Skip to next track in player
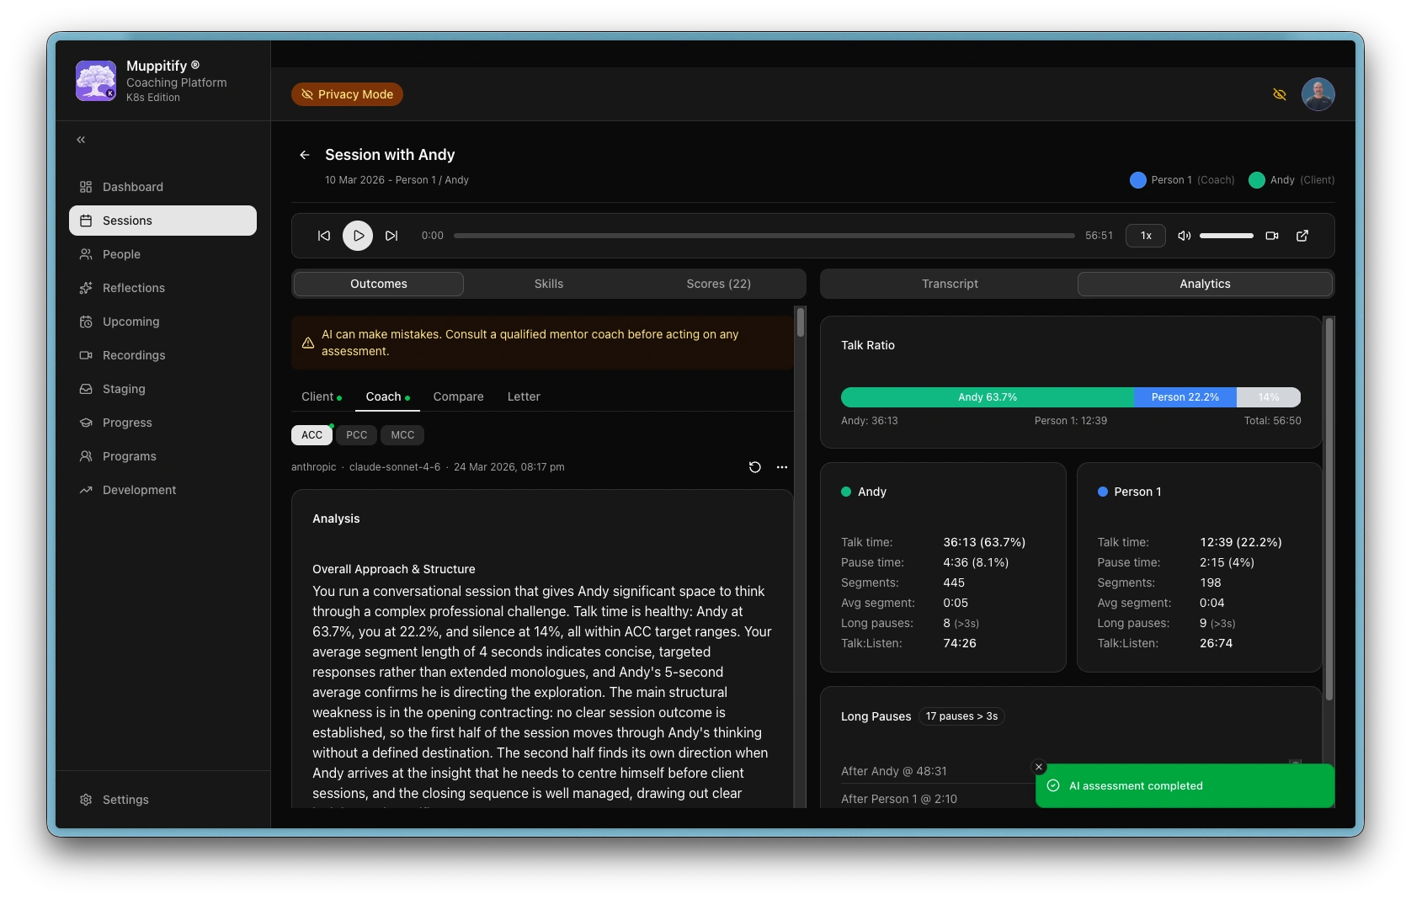1411x899 pixels. (x=391, y=236)
